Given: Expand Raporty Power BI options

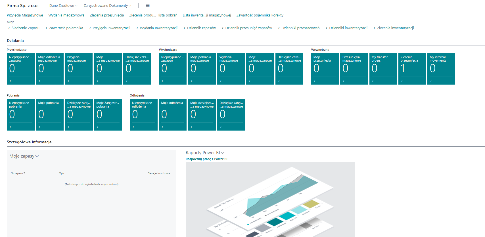Looking at the screenshot, I should tap(222, 153).
